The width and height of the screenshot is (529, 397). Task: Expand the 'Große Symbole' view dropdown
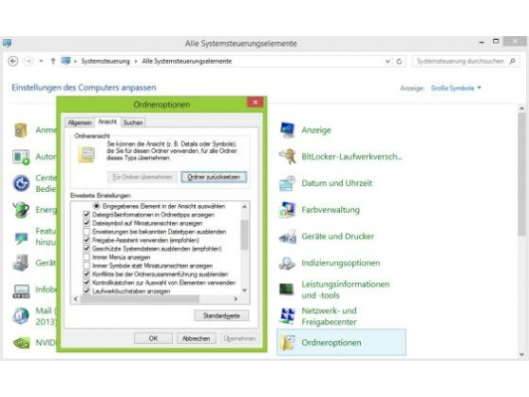[456, 88]
